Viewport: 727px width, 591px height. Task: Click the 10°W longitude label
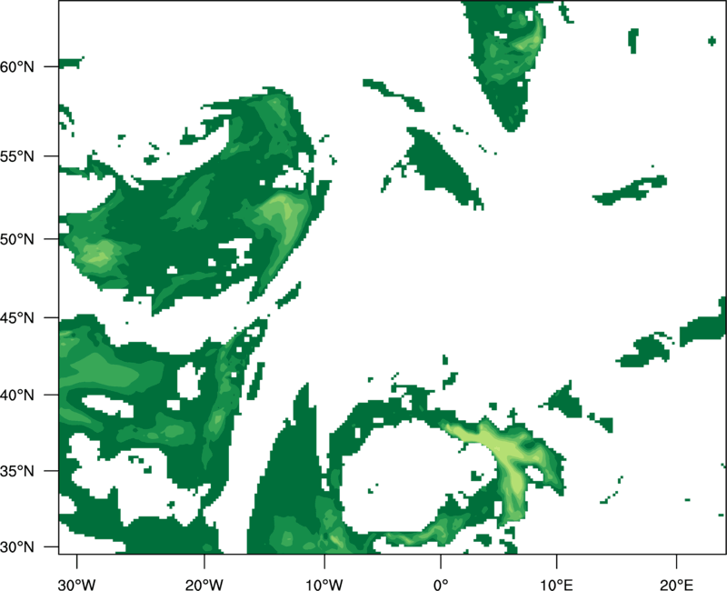324,585
